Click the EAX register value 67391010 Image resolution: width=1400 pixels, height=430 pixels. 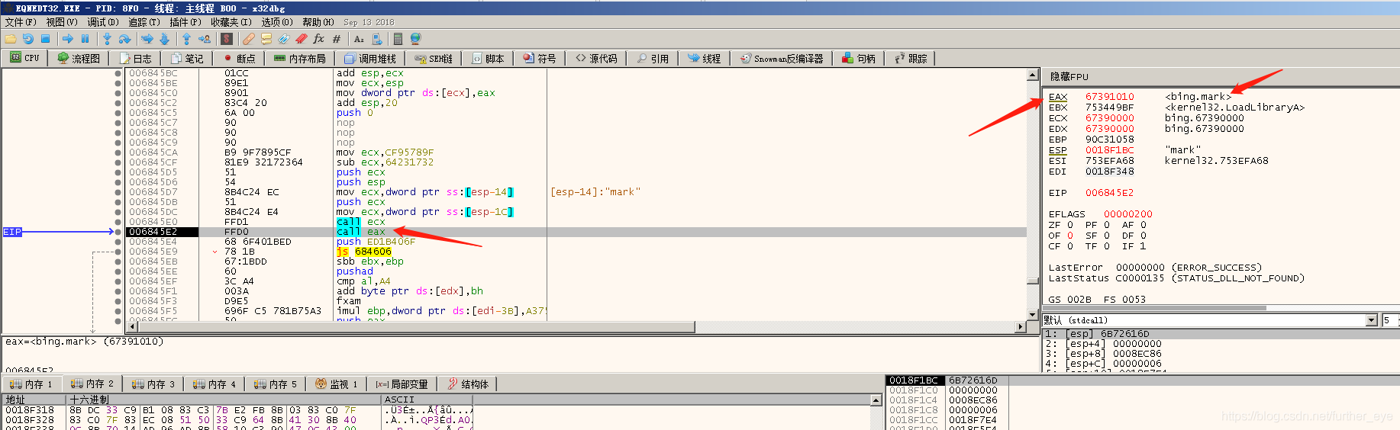(x=1109, y=97)
